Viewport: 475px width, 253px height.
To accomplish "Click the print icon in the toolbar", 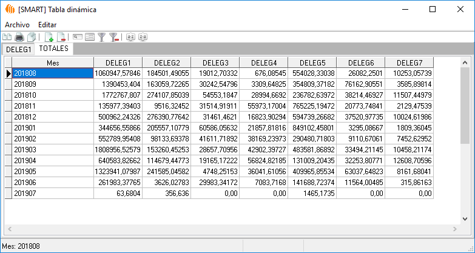I will tap(19, 37).
